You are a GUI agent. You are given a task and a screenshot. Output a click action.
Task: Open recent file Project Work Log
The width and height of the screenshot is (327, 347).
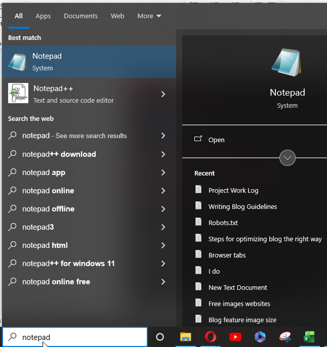click(233, 190)
